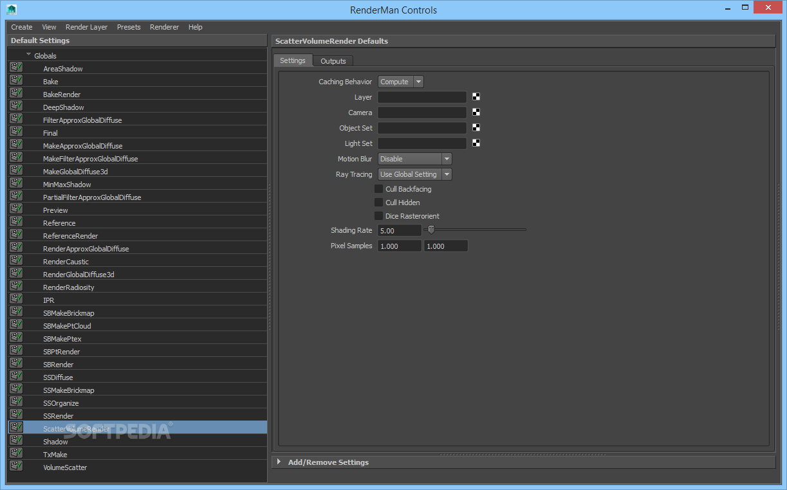The height and width of the screenshot is (490, 787).
Task: Click the icon beside MakeApproxGlobalDiffuse
Action: [x=16, y=144]
